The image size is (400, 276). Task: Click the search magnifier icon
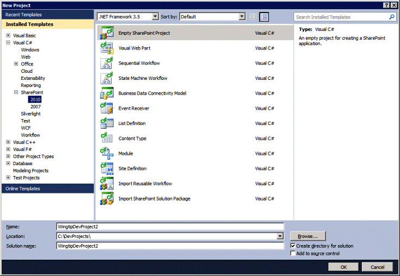(x=392, y=17)
